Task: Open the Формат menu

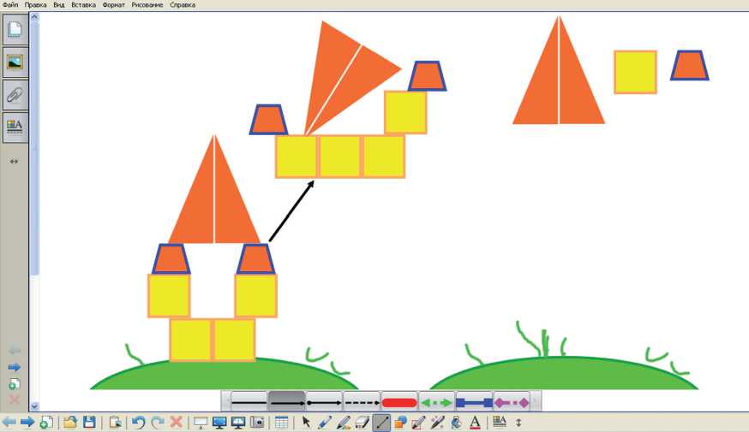Action: pyautogui.click(x=113, y=5)
